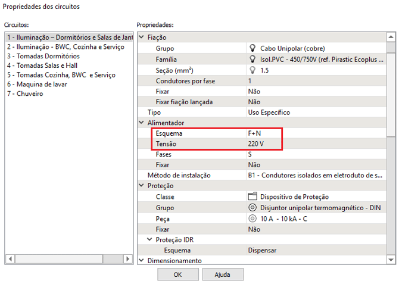Click lightbulb icon beside Isol.PVC family
This screenshot has width=399, height=284.
252,59
